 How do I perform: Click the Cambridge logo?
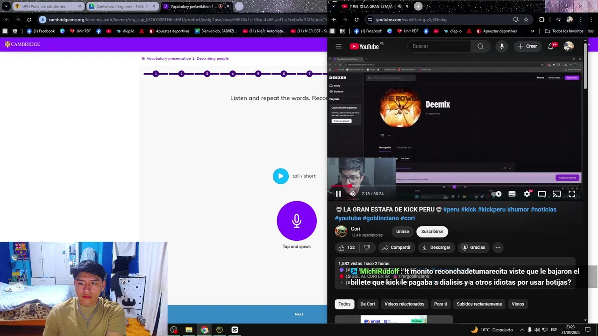click(x=22, y=44)
